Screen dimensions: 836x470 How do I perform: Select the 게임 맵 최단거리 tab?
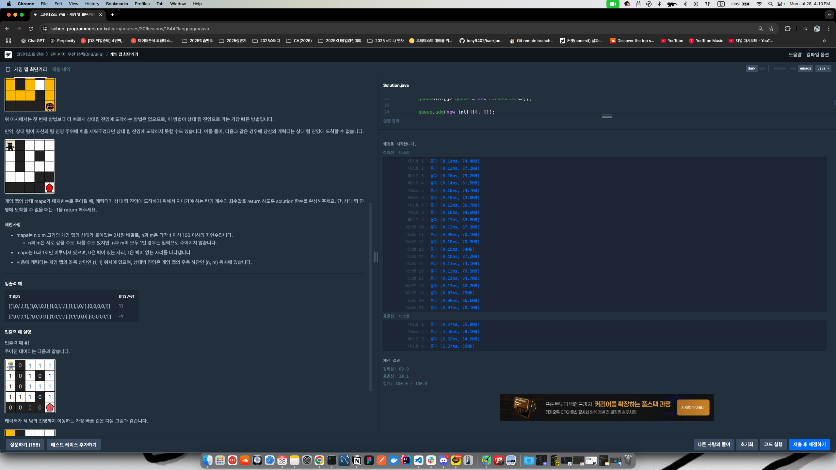(30, 70)
